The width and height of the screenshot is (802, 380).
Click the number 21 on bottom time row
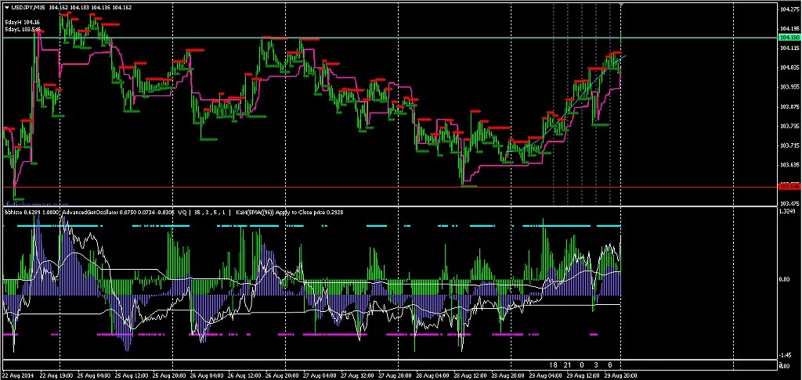[x=568, y=365]
